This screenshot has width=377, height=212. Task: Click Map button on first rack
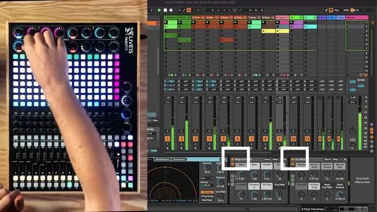coord(275,160)
